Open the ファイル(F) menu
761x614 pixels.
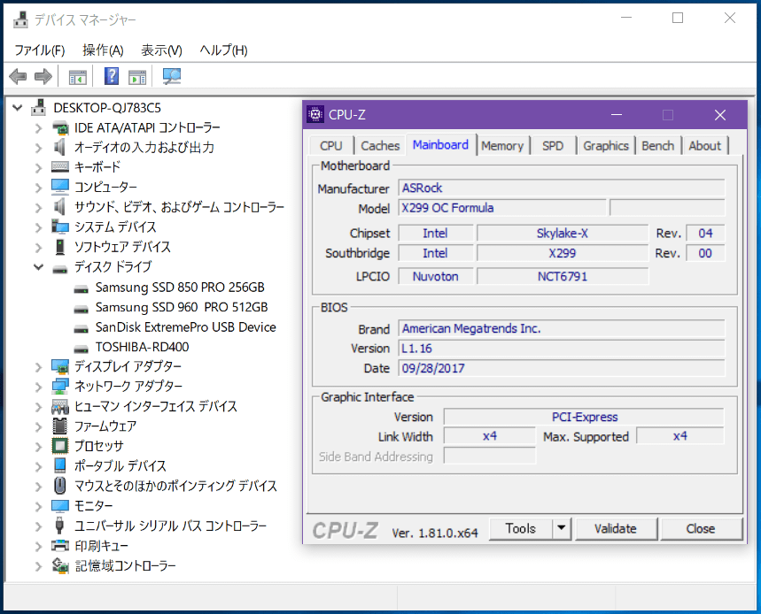[x=39, y=50]
